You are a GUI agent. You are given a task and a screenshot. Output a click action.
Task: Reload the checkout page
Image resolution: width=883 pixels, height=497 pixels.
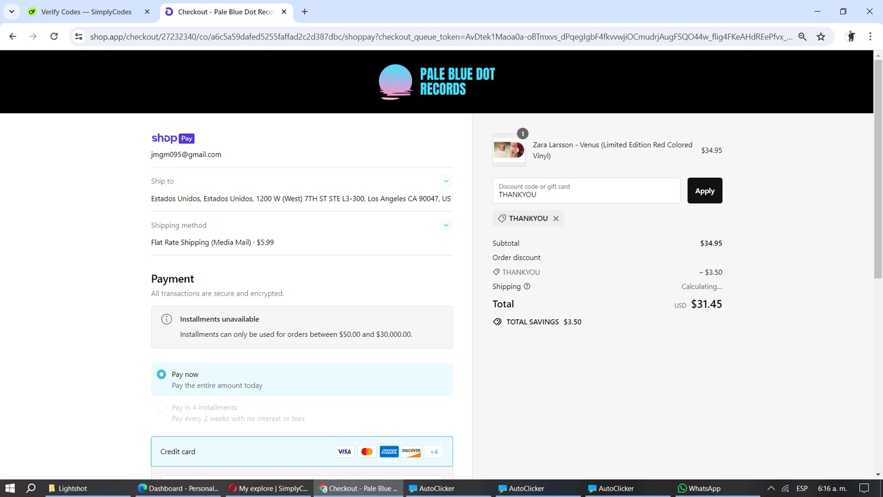coord(54,37)
